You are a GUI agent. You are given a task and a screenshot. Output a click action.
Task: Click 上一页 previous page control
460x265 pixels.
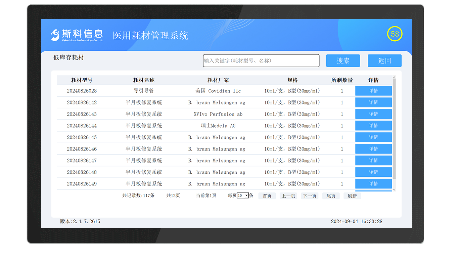288,195
